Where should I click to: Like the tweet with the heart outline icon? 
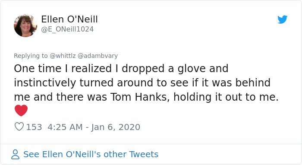coord(19,127)
